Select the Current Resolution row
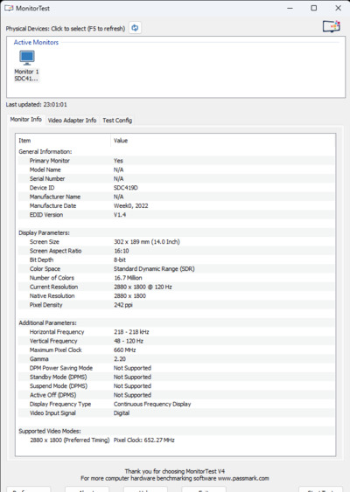Image resolution: width=350 pixels, height=492 pixels. click(x=176, y=287)
